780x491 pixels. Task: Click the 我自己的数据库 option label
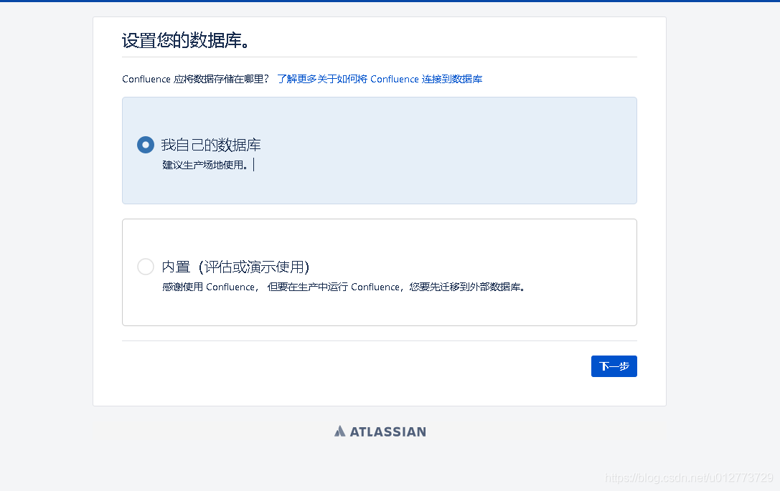pyautogui.click(x=211, y=145)
